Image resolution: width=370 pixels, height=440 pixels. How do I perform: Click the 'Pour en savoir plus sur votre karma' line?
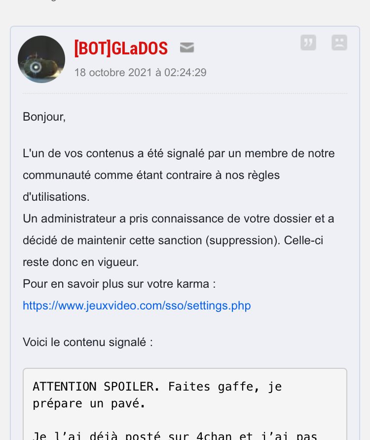click(119, 284)
